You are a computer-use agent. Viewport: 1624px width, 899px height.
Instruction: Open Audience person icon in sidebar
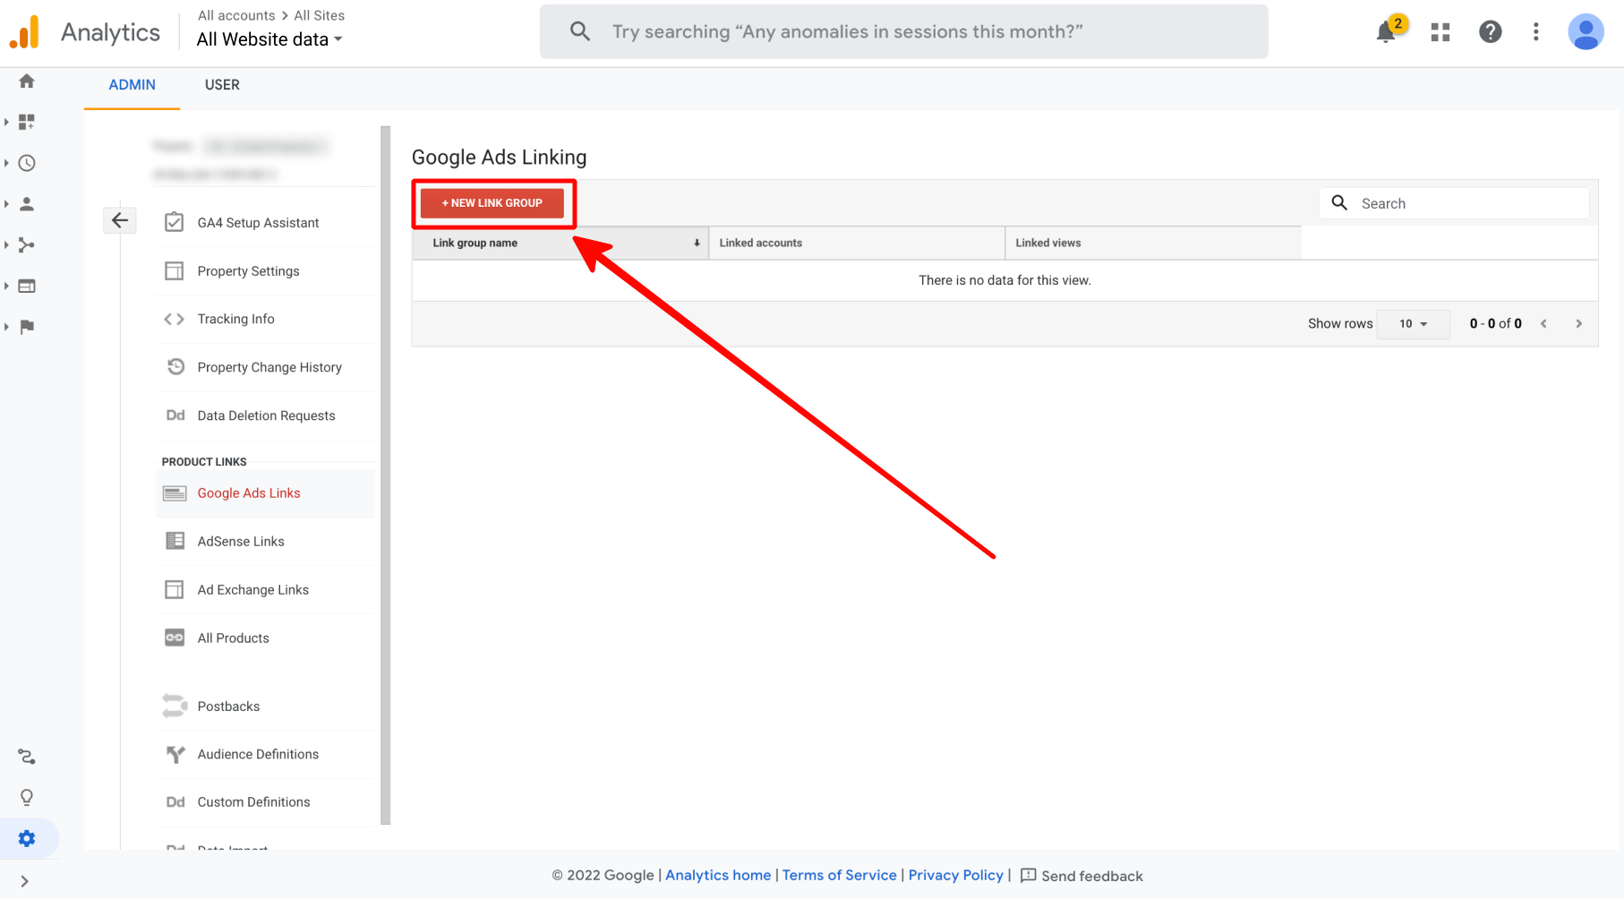click(27, 204)
